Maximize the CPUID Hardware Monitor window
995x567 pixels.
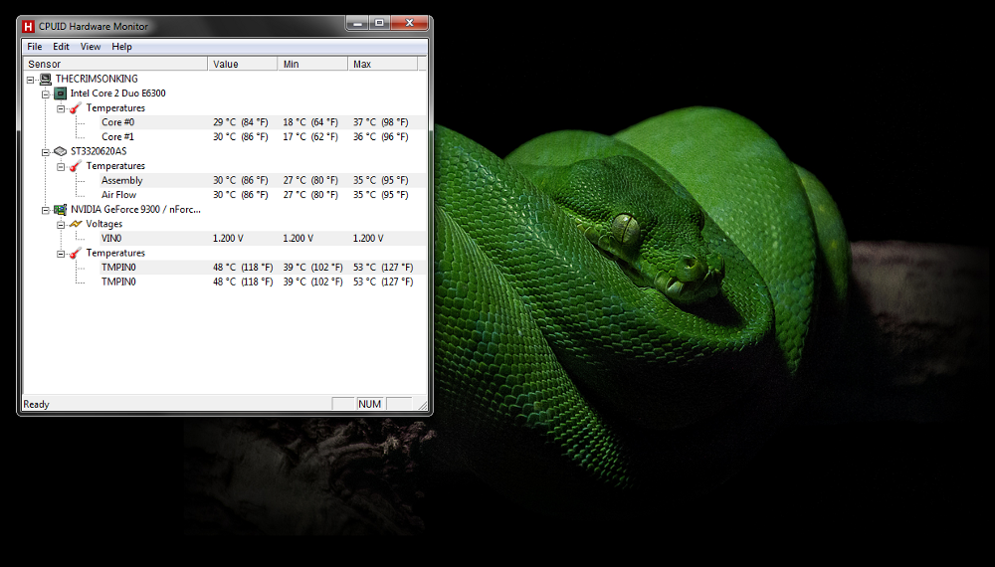[379, 24]
